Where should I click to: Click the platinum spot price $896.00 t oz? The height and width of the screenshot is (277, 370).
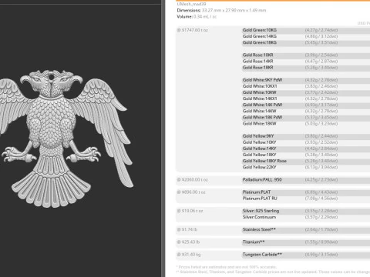pos(191,192)
